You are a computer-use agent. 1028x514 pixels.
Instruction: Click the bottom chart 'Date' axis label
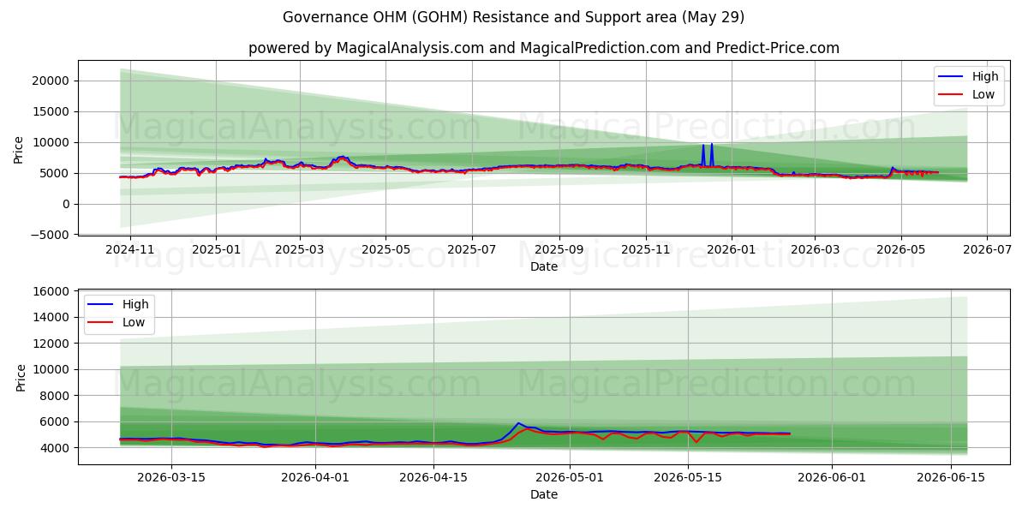click(544, 494)
